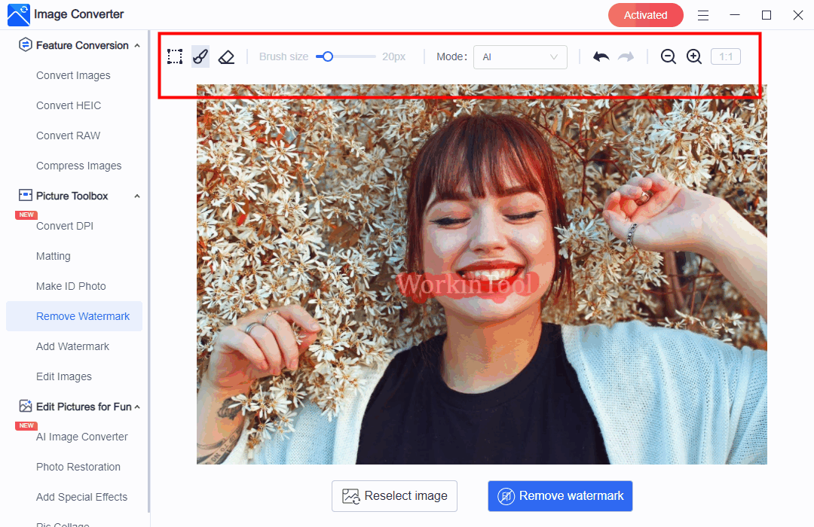Screen dimensions: 814x527
Task: Open Convert HEIC in sidebar
Action: click(x=69, y=105)
